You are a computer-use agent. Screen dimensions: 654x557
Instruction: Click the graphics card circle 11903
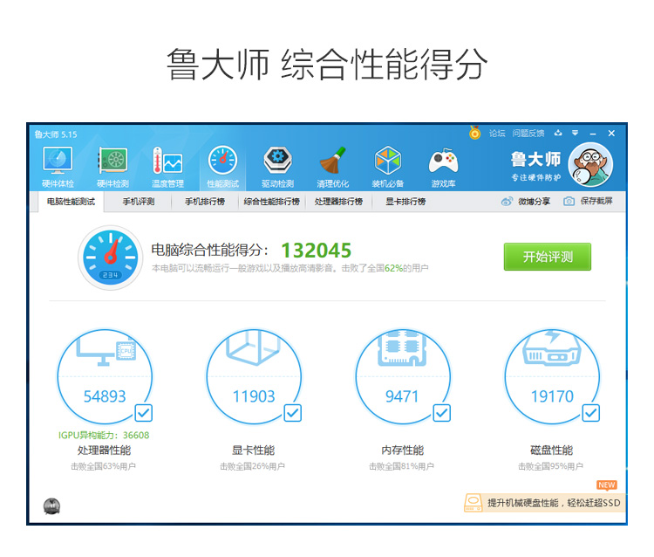click(x=254, y=376)
